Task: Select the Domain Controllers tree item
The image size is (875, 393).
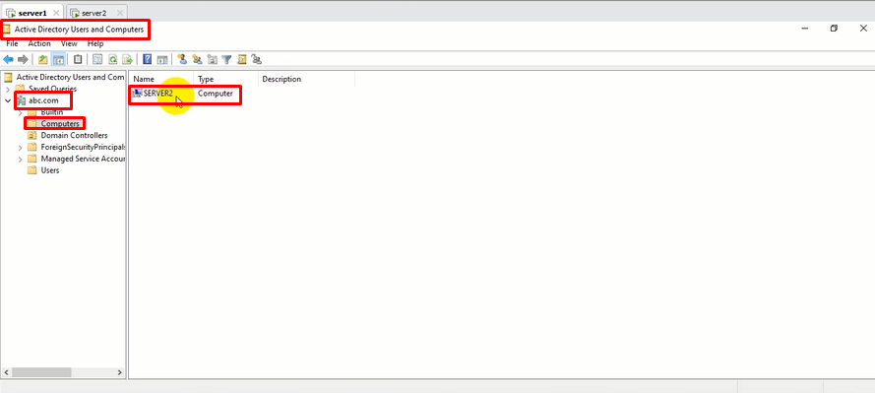Action: 74,135
